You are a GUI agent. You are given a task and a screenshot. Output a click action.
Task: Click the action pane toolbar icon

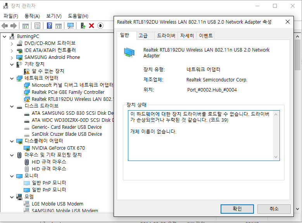point(59,26)
